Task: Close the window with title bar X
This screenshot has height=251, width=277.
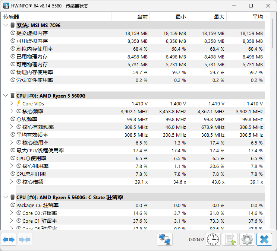Action: tap(268, 6)
